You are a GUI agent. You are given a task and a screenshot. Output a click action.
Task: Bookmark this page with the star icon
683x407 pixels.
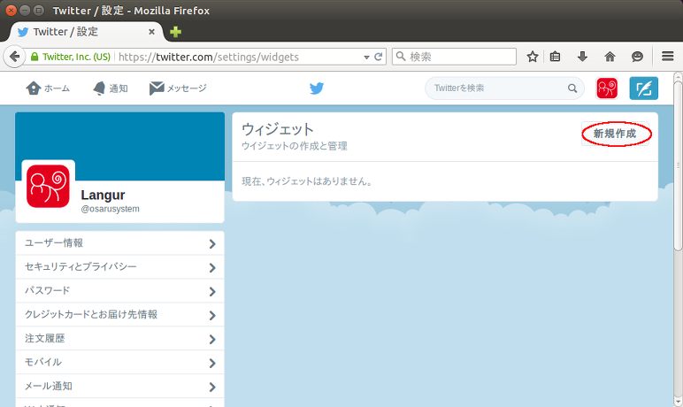[x=533, y=57]
